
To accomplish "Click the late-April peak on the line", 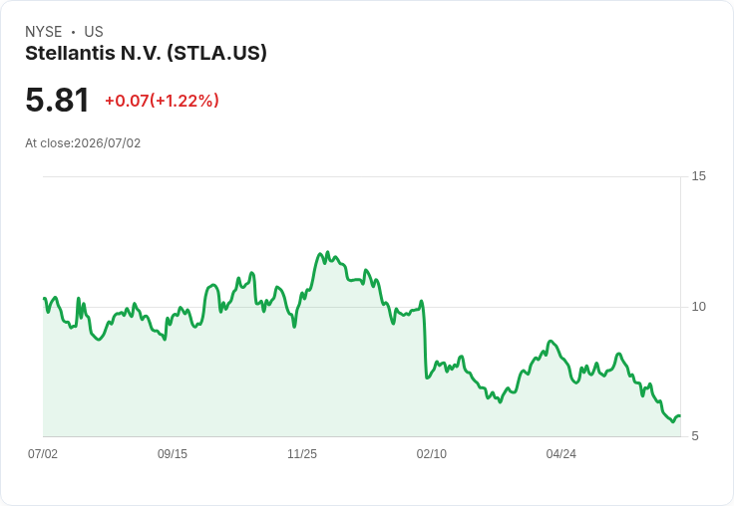I will pyautogui.click(x=550, y=341).
